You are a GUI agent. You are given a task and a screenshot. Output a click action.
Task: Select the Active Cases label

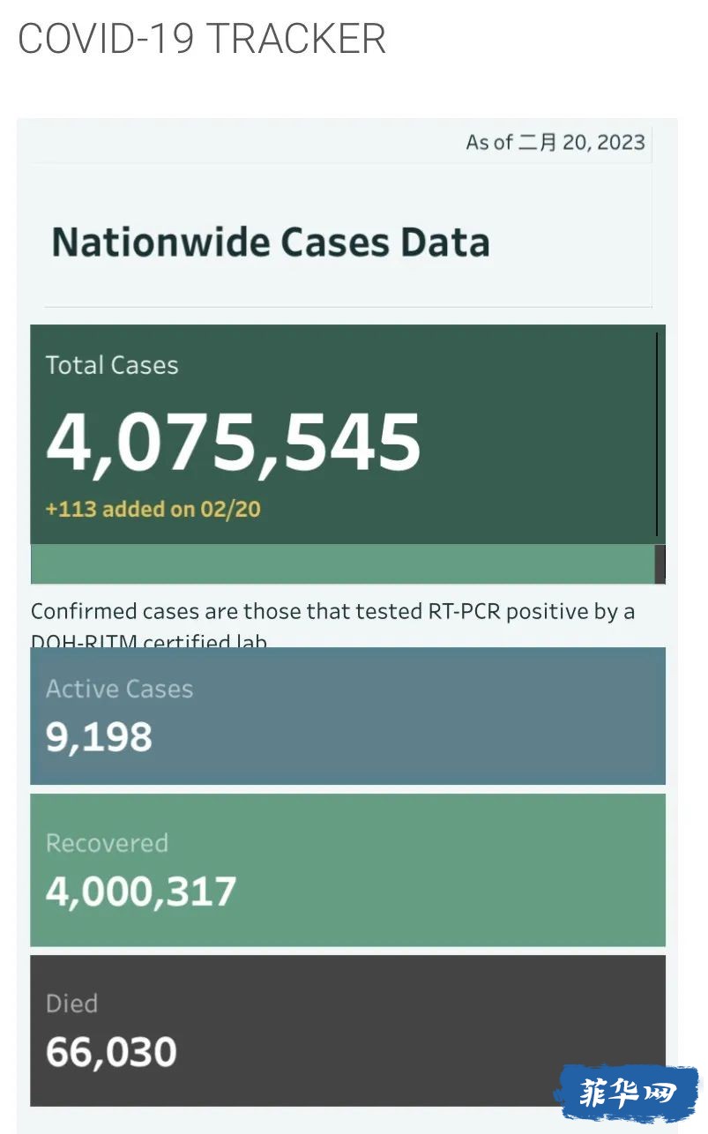click(x=119, y=689)
